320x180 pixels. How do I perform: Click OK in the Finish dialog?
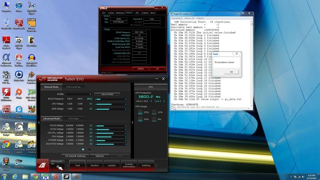point(231,72)
